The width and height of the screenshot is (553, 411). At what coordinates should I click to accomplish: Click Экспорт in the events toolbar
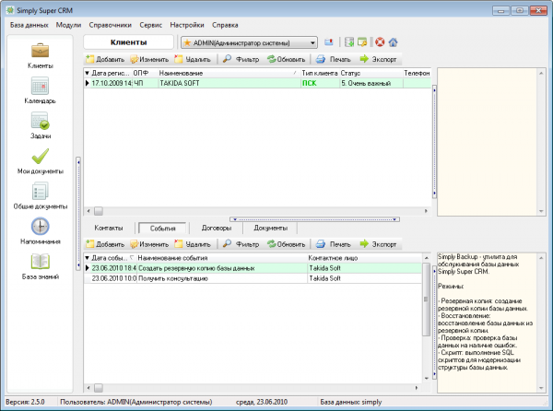click(x=378, y=244)
